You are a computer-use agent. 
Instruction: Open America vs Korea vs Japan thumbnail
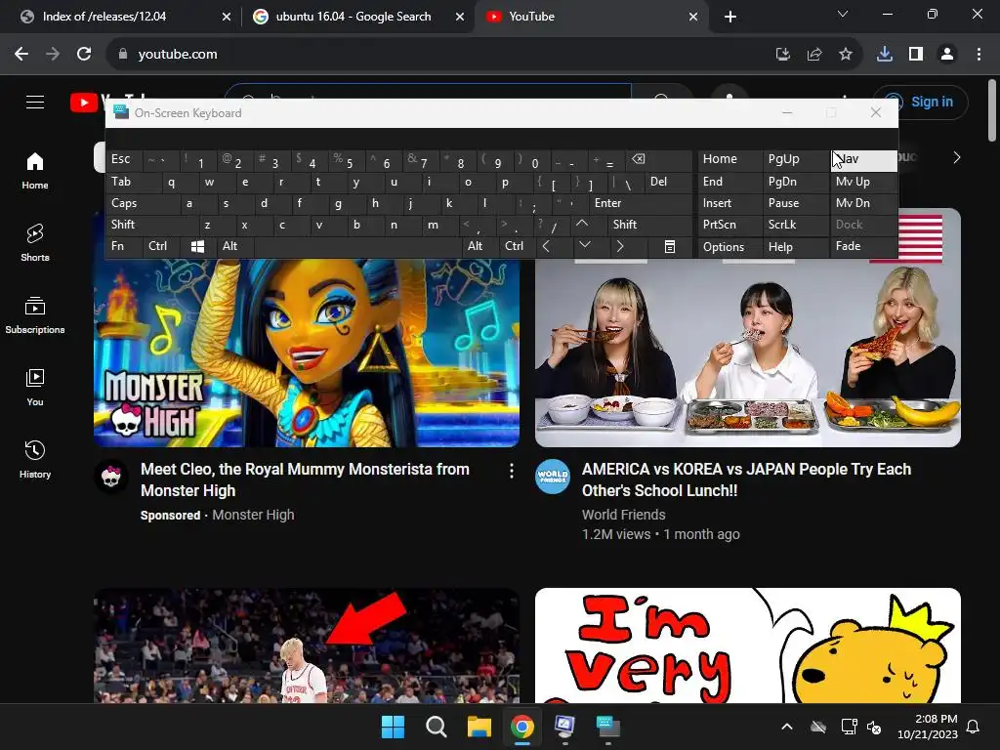pyautogui.click(x=747, y=352)
